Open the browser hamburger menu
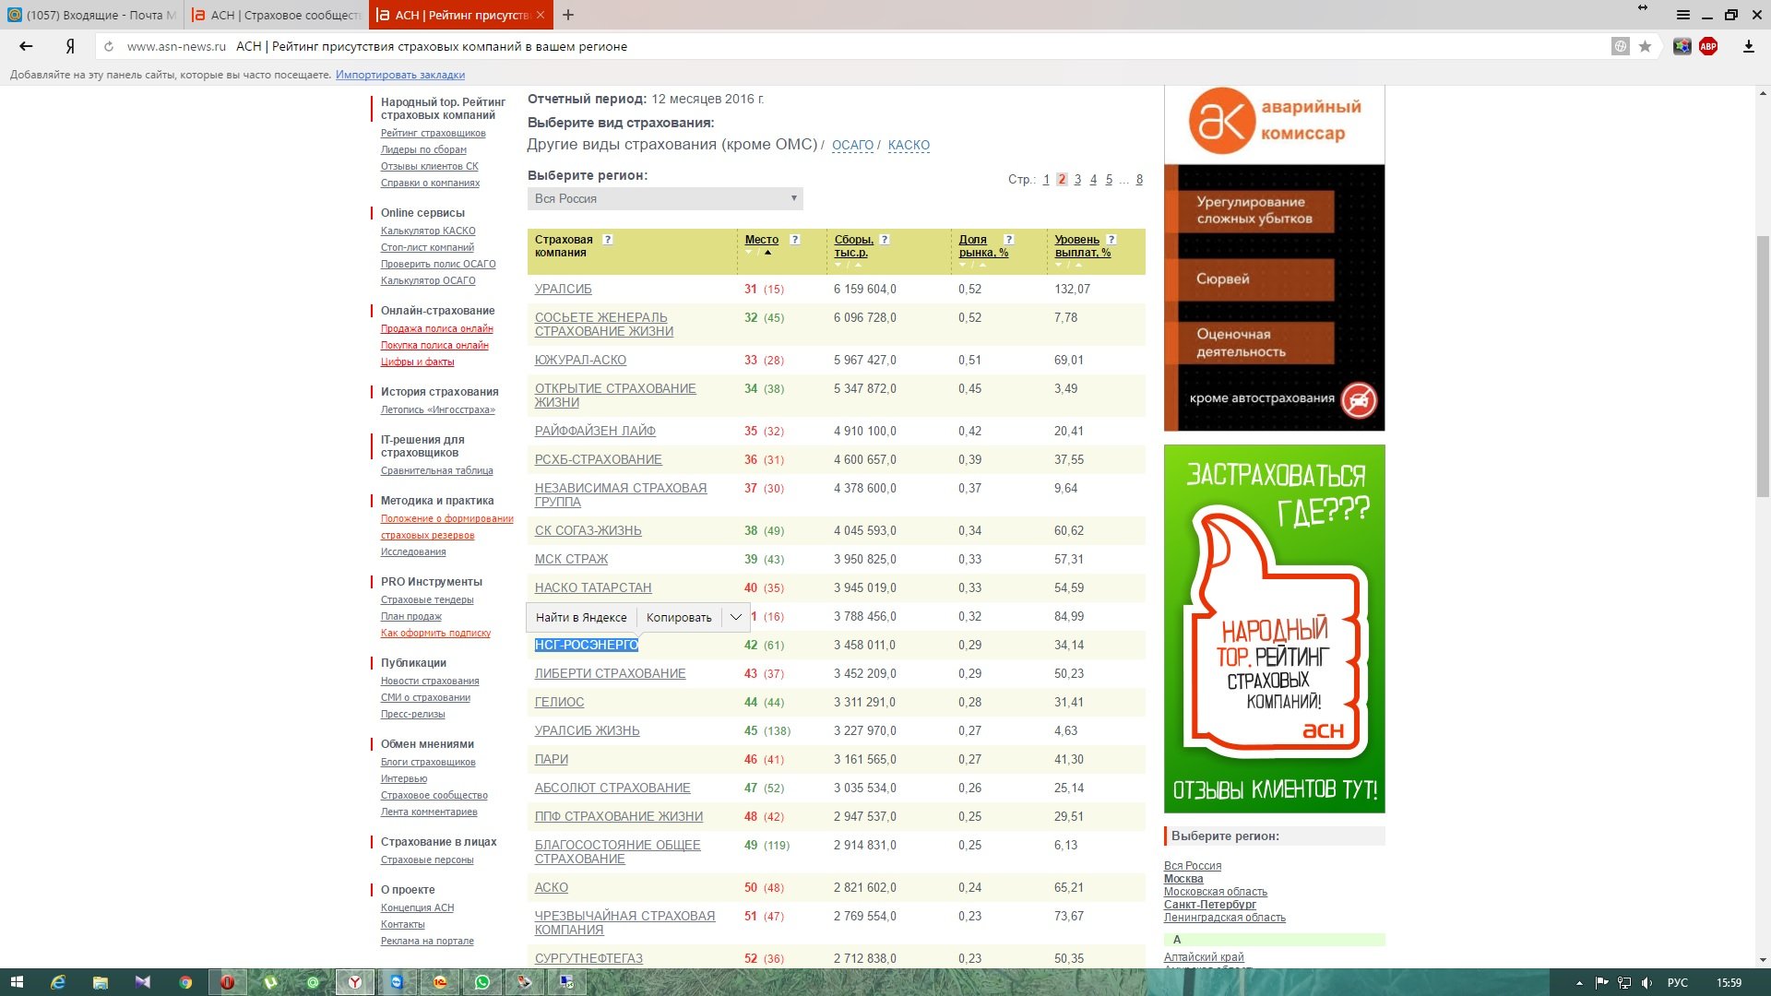The image size is (1771, 996). (x=1683, y=15)
